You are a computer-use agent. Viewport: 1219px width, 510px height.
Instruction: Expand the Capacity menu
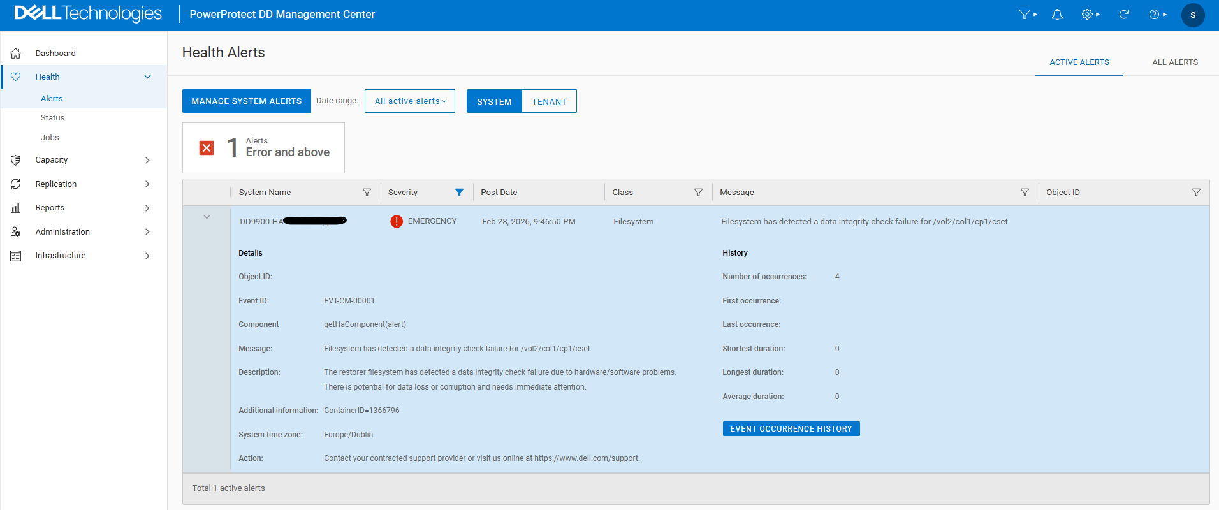pyautogui.click(x=148, y=160)
